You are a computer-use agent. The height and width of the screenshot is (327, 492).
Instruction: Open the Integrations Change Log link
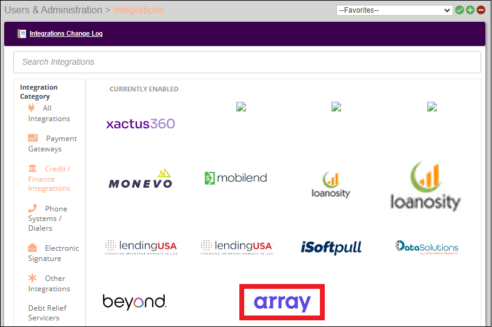pos(66,33)
